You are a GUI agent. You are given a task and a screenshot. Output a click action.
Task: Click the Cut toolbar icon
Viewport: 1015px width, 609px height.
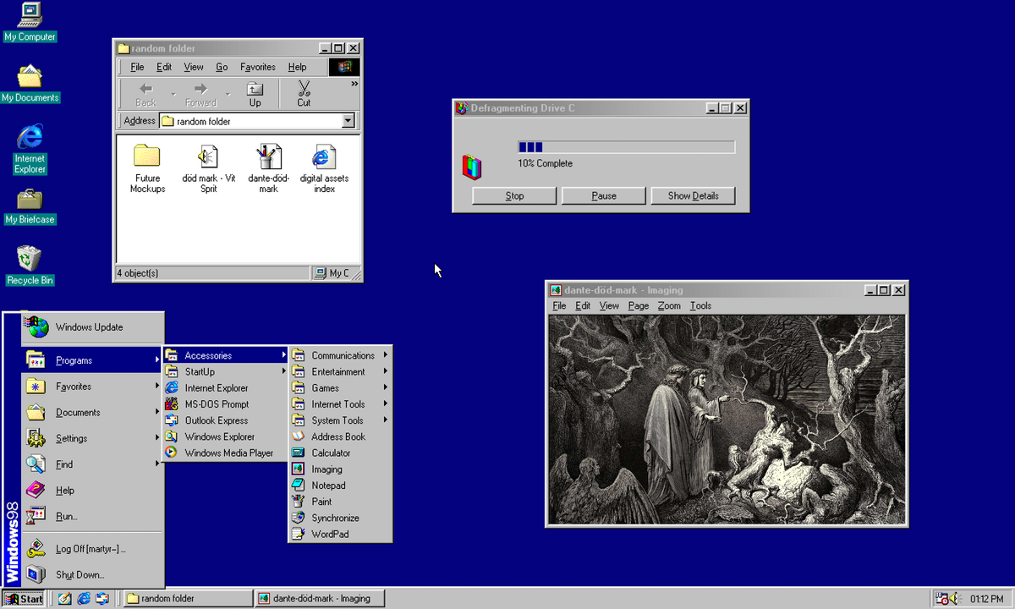pos(304,93)
